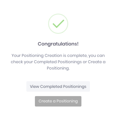Click 'Positionings' label on the light button

pyautogui.click(x=75, y=87)
